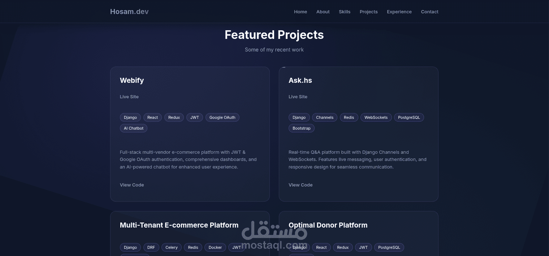Click the Featured Projects heading

(x=274, y=35)
